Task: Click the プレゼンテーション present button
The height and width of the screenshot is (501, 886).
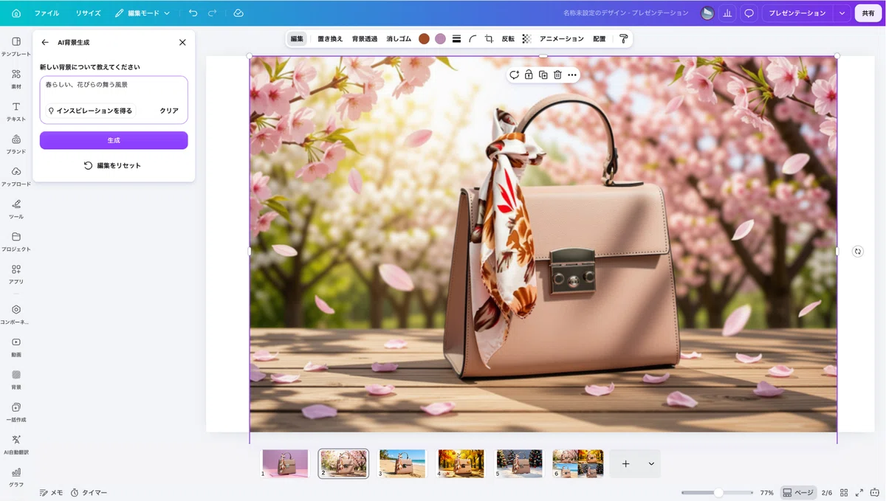Action: [798, 13]
